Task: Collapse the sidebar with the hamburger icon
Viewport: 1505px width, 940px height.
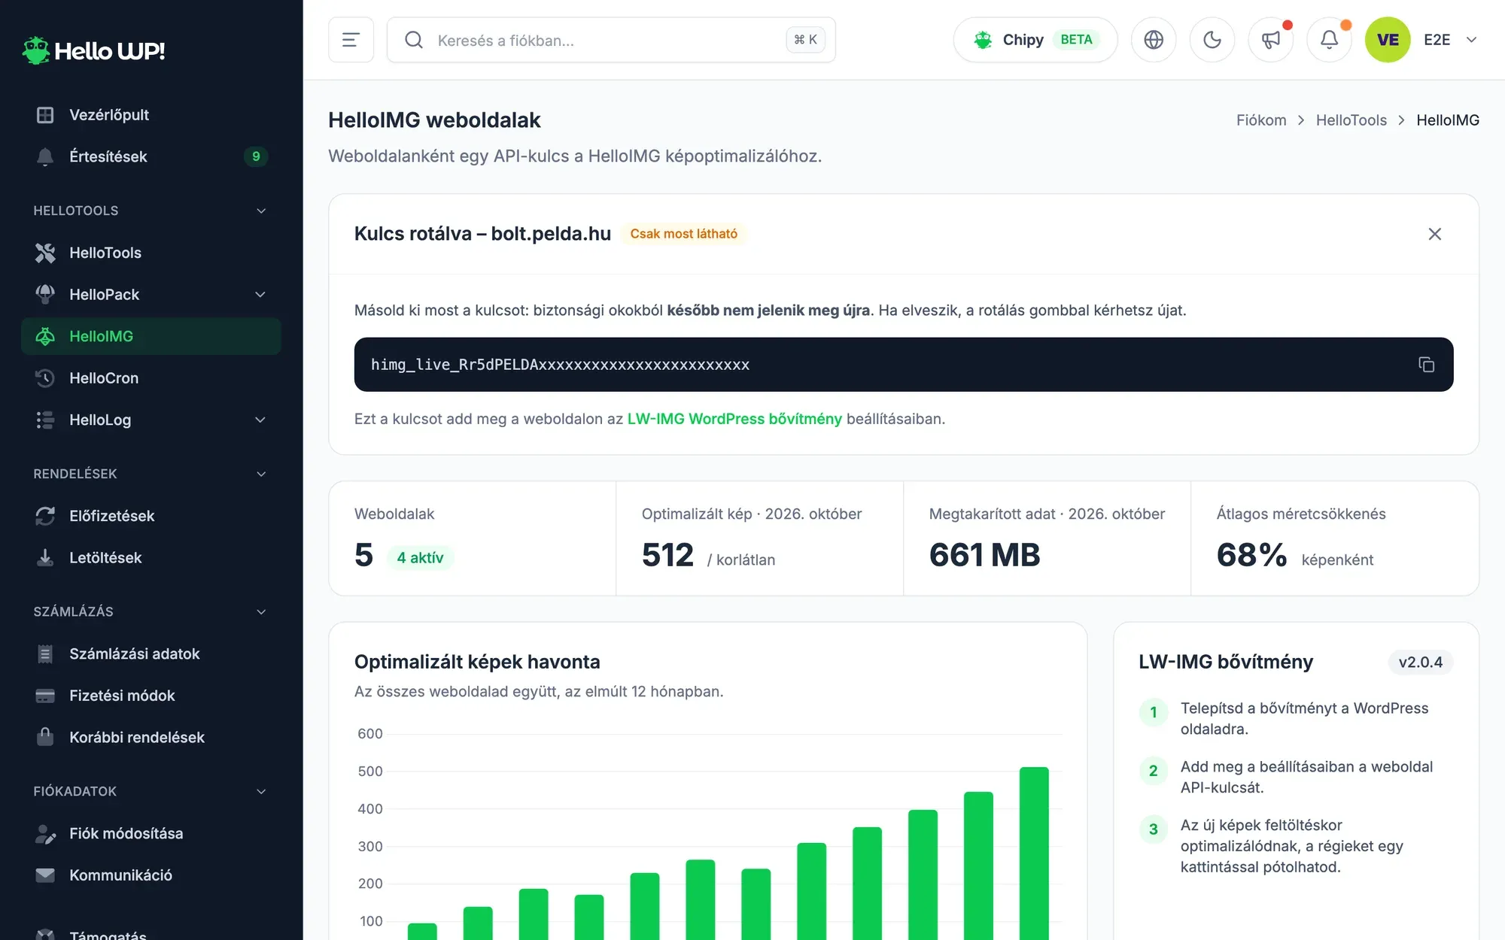Action: (x=351, y=40)
